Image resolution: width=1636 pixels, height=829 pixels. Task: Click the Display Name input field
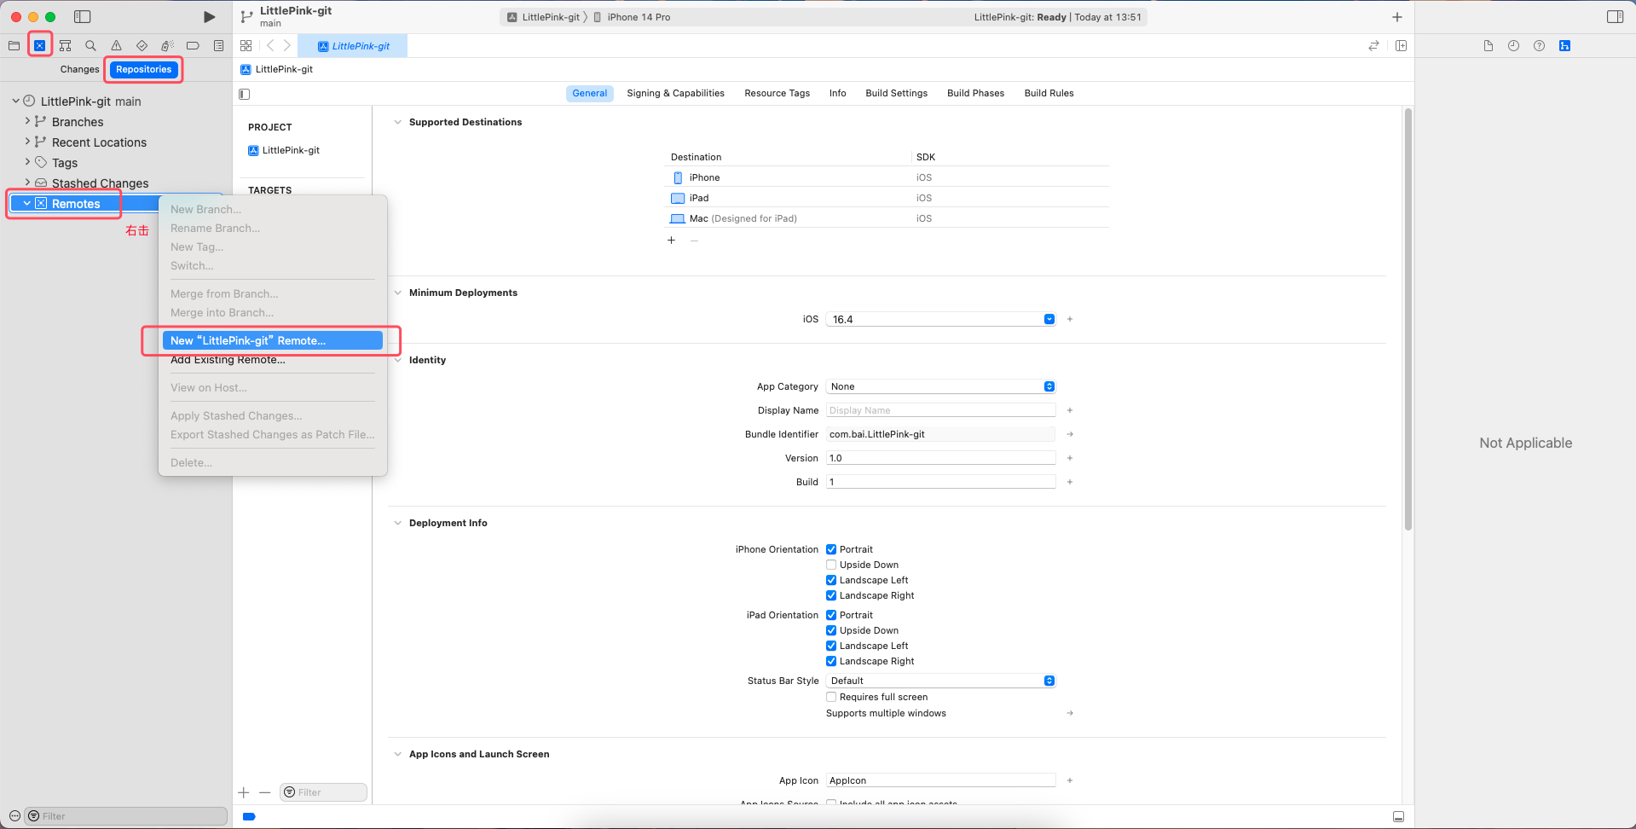point(941,410)
